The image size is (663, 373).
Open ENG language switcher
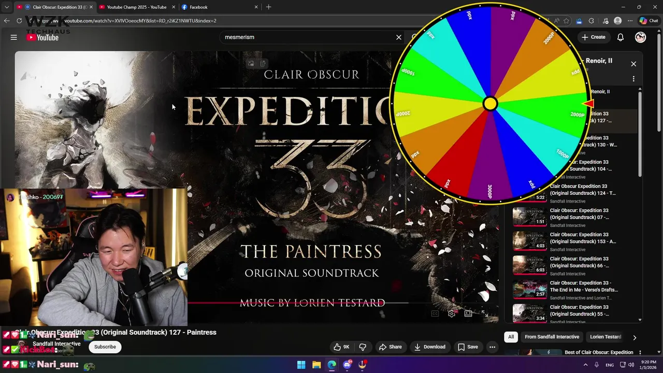tap(609, 365)
